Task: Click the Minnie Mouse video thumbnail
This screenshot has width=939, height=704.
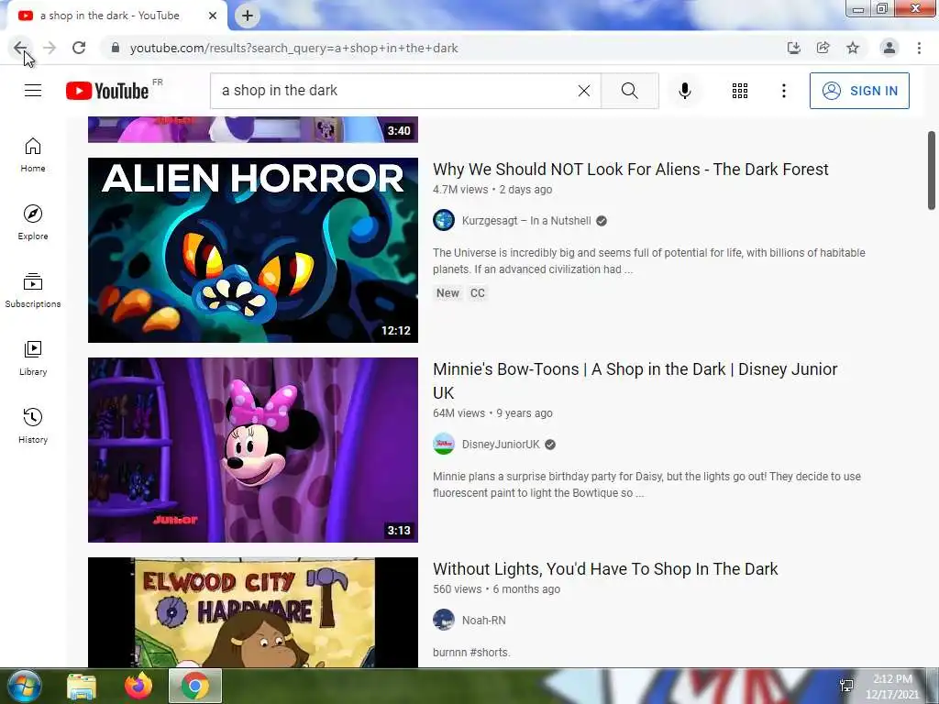Action: tap(253, 450)
